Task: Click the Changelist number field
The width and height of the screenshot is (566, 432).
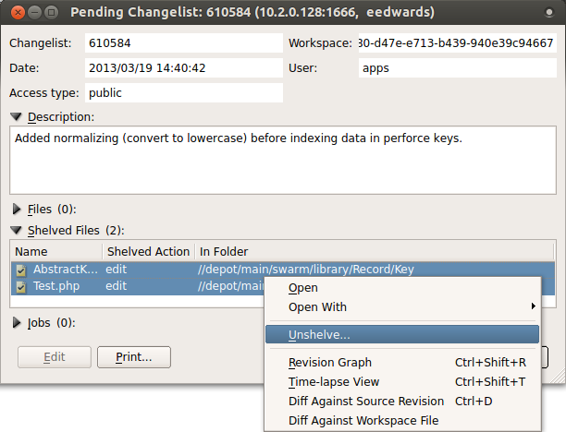Action: click(x=184, y=43)
